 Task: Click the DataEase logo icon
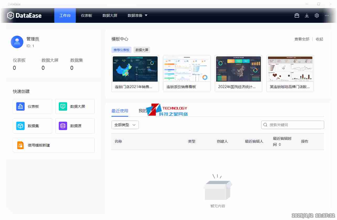(x=10, y=15)
